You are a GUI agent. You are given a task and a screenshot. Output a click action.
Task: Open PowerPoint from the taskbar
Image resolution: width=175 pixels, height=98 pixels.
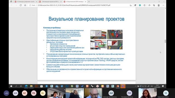118,86
